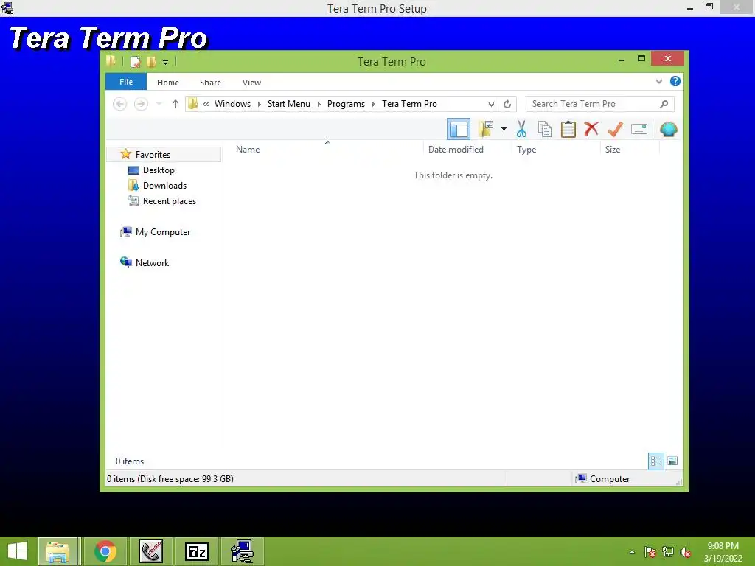Click the Copy pages icon
Screen dimensions: 755x566
(x=545, y=129)
